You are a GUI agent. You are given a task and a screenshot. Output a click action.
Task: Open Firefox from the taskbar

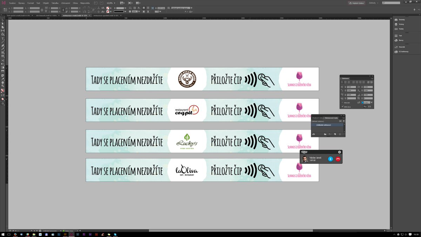coord(15,234)
